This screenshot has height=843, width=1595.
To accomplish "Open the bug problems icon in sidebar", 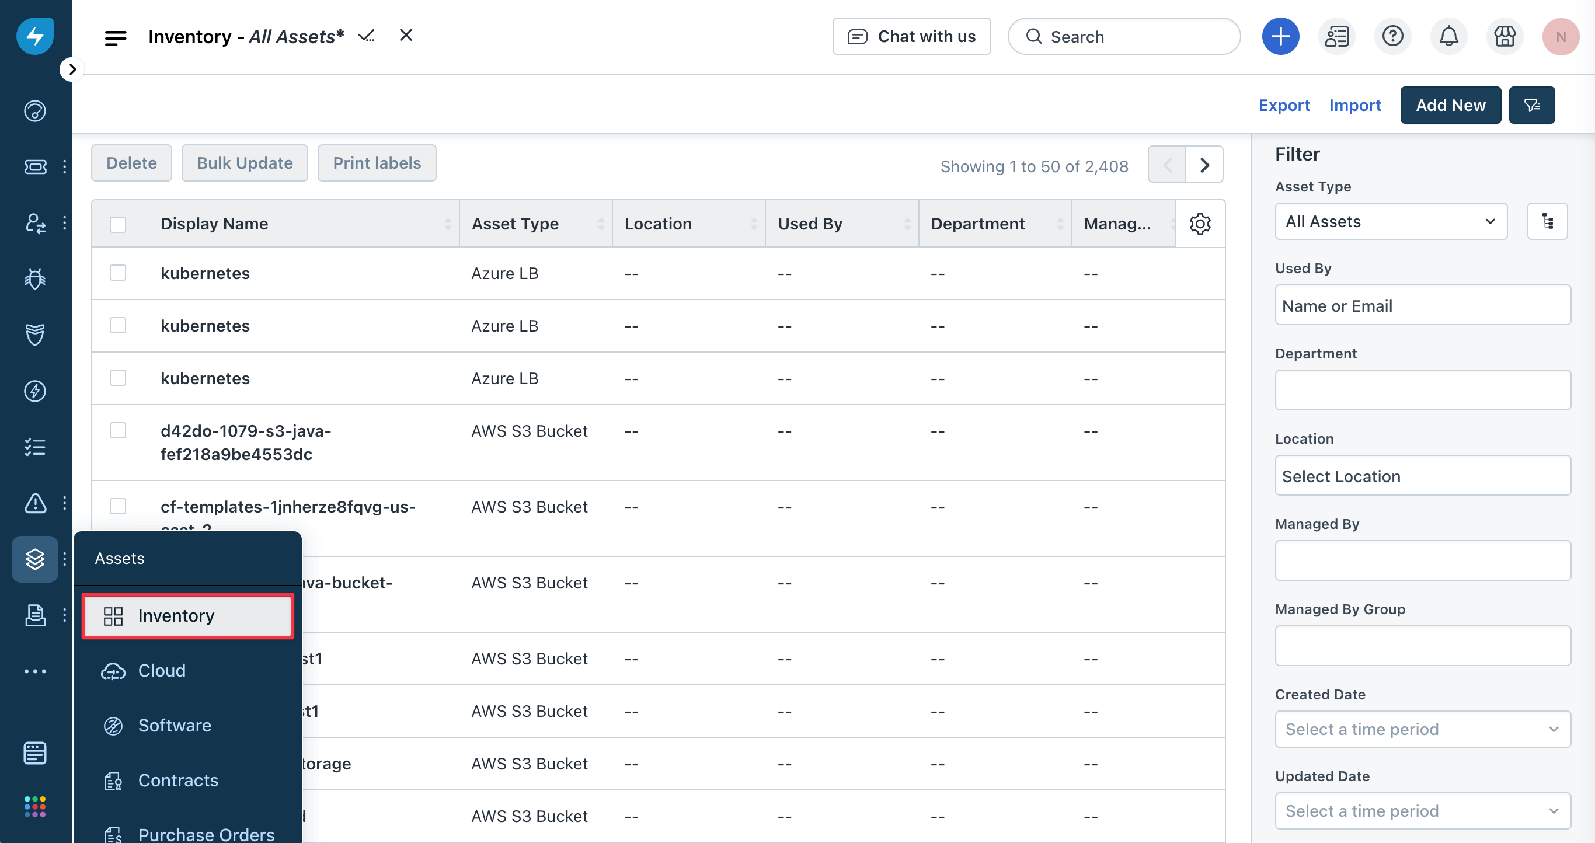I will tap(34, 278).
